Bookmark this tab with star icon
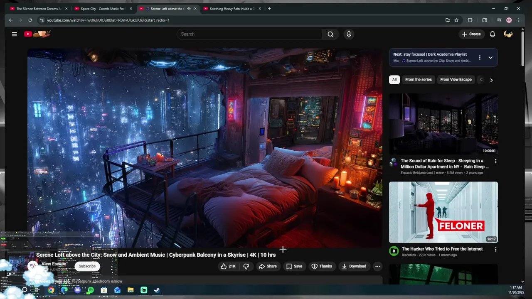The image size is (532, 299). [x=456, y=20]
